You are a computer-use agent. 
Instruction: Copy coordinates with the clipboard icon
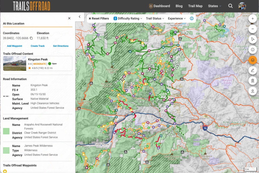click(x=31, y=38)
